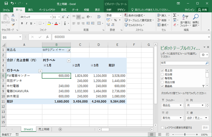Image resolution: width=212 pixels, height=137 pixels.
Task: Open the 列ラベル filter dropdown
Action: coord(69,61)
